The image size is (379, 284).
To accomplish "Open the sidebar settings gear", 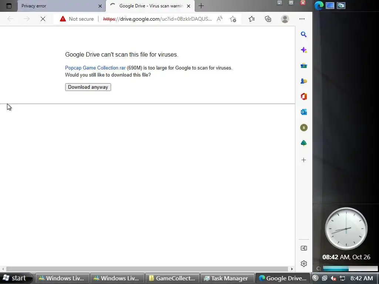I will tap(304, 264).
